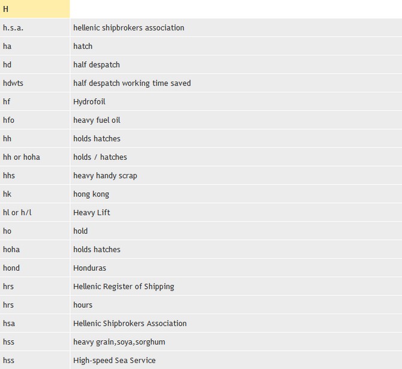This screenshot has height=369, width=402.
Task: Select the Honduras definition
Action: tap(89, 268)
